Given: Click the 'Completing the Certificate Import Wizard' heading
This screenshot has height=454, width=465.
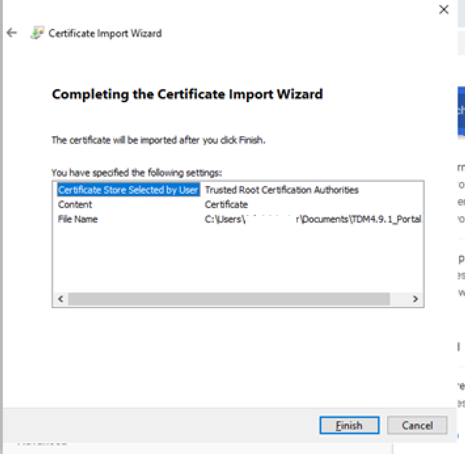Looking at the screenshot, I should pos(187,94).
